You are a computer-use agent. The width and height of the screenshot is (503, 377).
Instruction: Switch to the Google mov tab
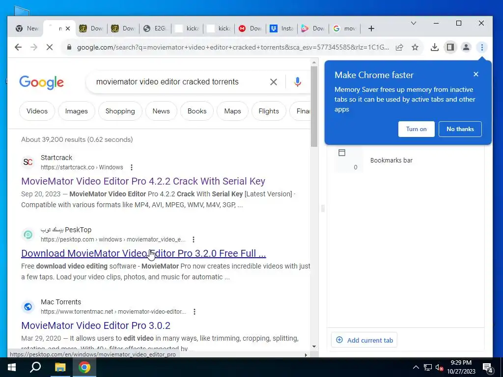pyautogui.click(x=345, y=28)
